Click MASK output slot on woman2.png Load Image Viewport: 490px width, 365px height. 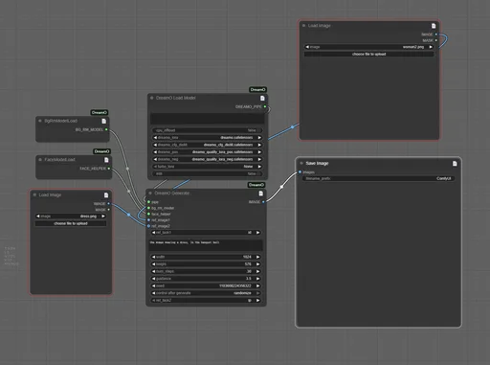[x=436, y=40]
